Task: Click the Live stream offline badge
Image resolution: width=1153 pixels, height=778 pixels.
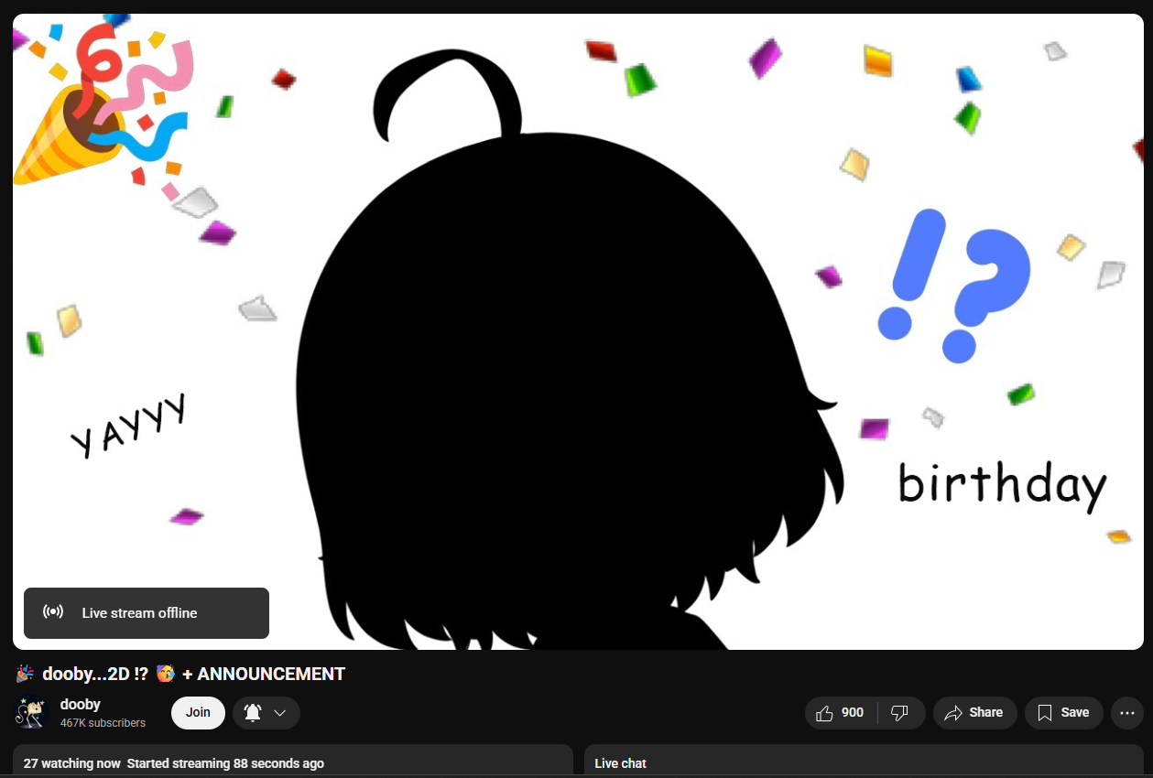Action: (147, 613)
